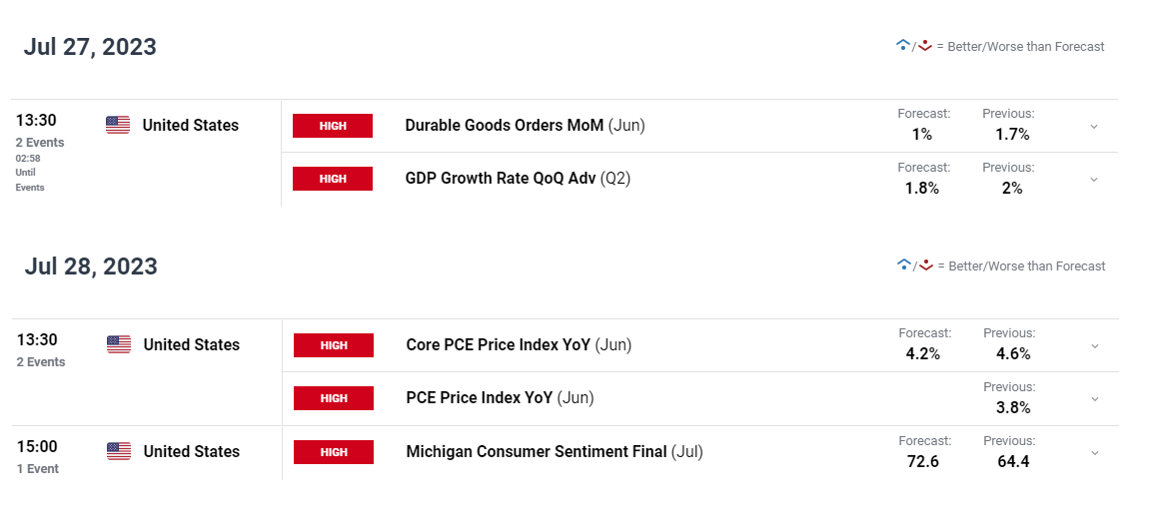Open Michigan Consumer Sentiment Final event

tap(536, 451)
